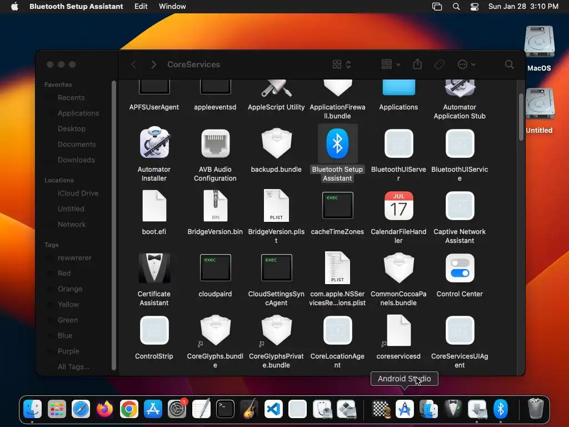The image size is (569, 427).
Task: Open the Window menu
Action: (172, 6)
